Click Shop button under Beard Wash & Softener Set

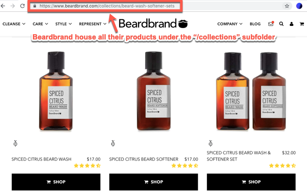[251, 182]
